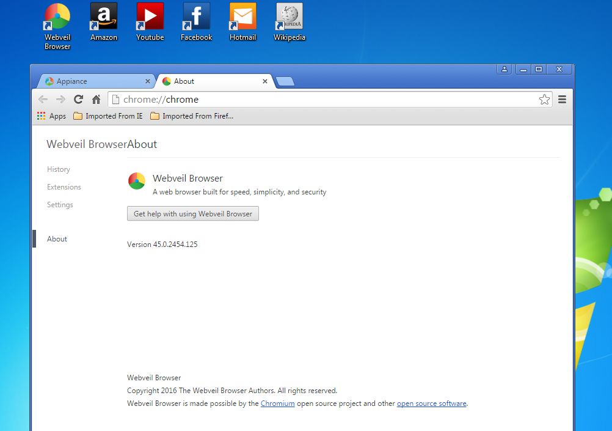612x431 pixels.
Task: Open the Youtube desktop shortcut
Action: [x=150, y=22]
